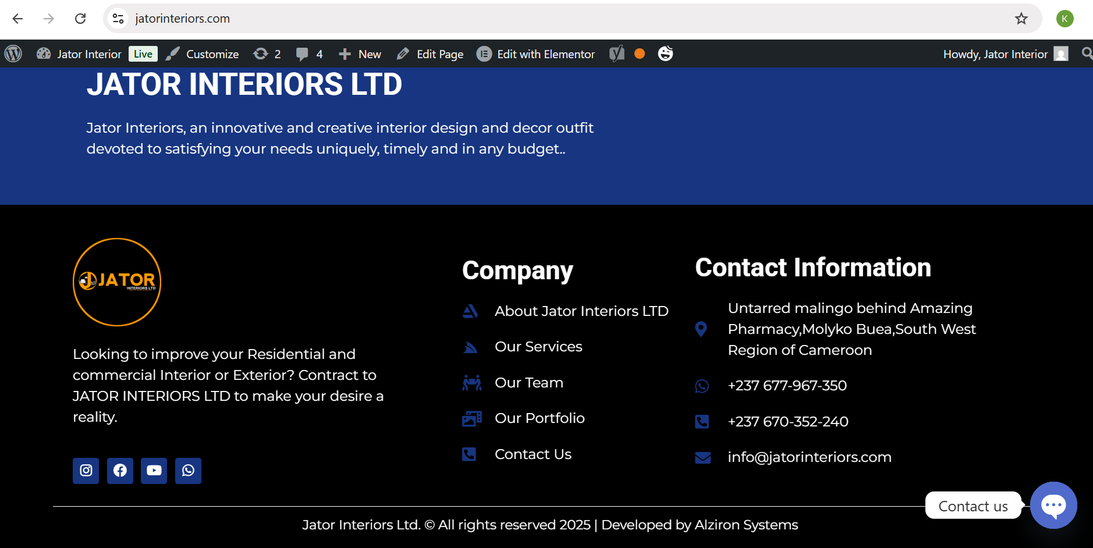1093x548 pixels.
Task: Click the Untarred malingo address text
Action: point(852,329)
